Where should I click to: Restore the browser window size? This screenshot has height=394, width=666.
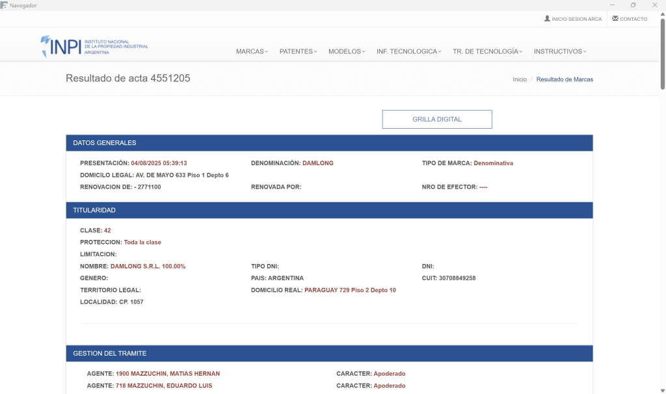633,5
